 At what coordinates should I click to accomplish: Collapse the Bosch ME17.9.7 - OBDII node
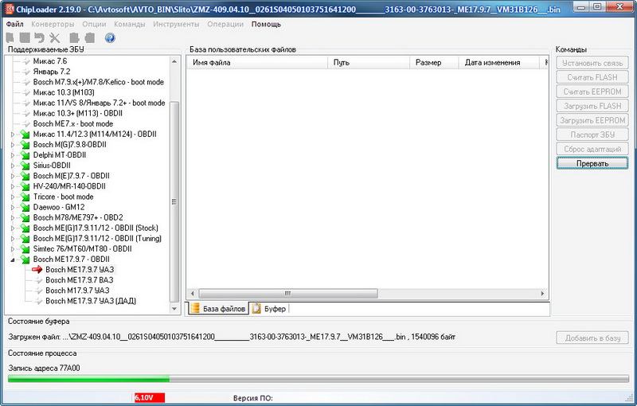(13, 260)
